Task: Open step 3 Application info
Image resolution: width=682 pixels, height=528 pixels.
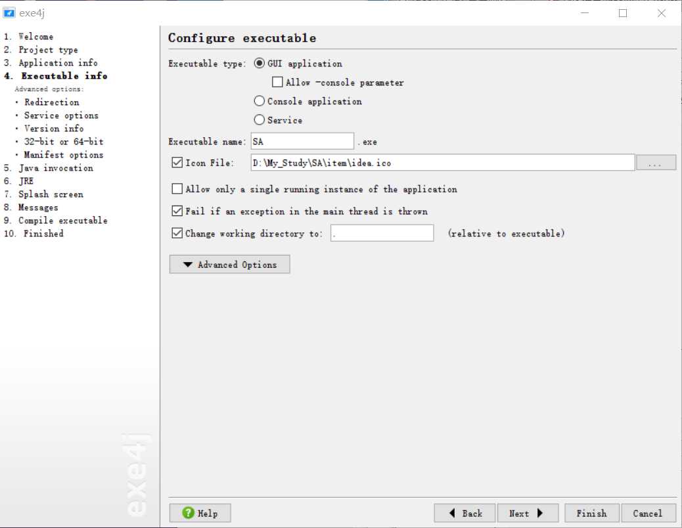Action: (51, 63)
